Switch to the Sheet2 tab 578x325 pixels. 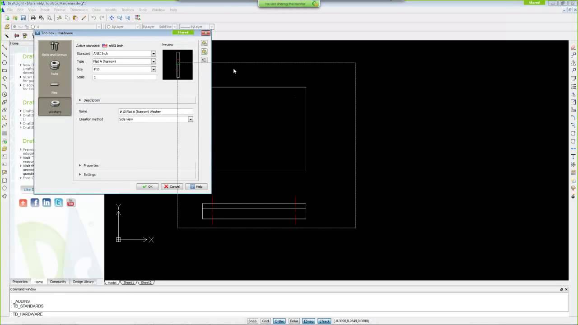point(145,283)
